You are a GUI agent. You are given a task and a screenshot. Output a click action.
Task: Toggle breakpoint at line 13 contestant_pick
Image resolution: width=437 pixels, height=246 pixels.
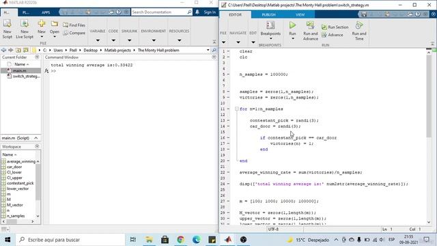pyautogui.click(x=228, y=120)
